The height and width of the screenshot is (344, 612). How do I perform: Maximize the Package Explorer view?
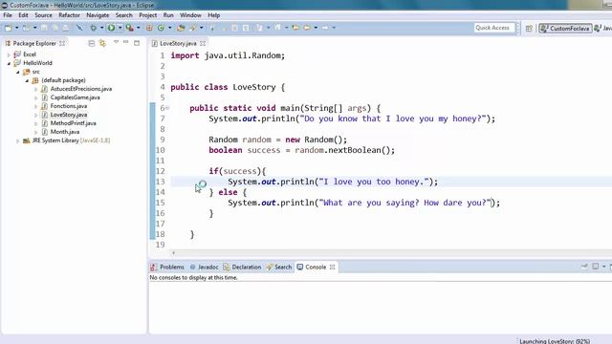pos(137,43)
